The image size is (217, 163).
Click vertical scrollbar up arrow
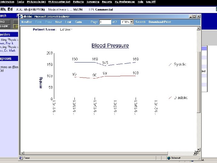point(198,28)
